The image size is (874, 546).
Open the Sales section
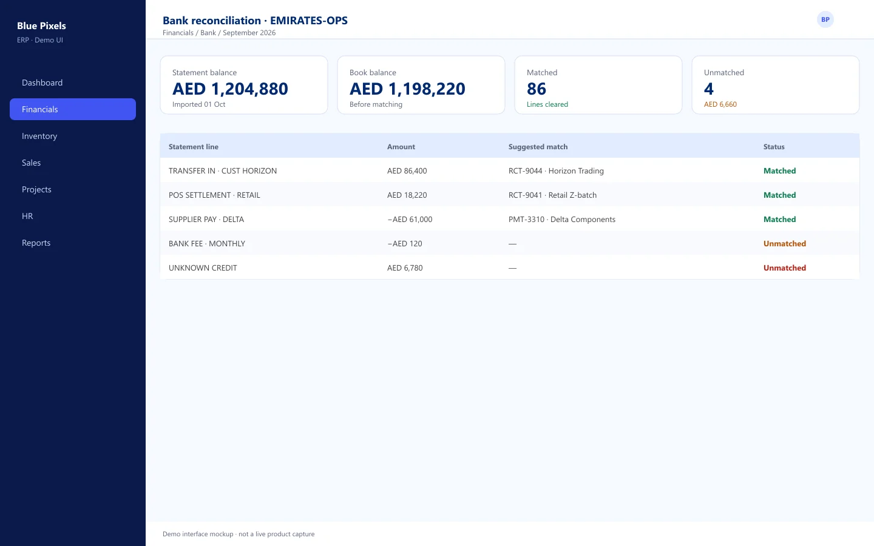coord(73,163)
